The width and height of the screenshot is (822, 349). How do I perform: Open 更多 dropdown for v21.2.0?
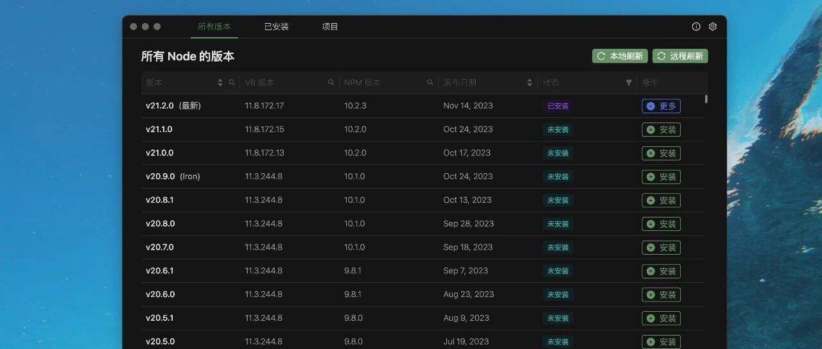(661, 106)
